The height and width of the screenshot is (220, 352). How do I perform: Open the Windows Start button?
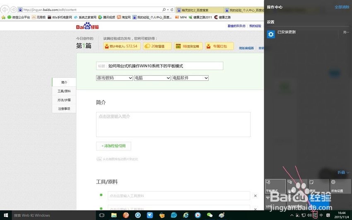pos(6,215)
